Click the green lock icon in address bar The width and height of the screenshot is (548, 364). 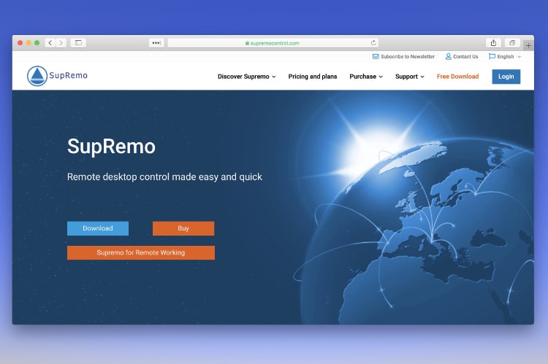pyautogui.click(x=247, y=43)
